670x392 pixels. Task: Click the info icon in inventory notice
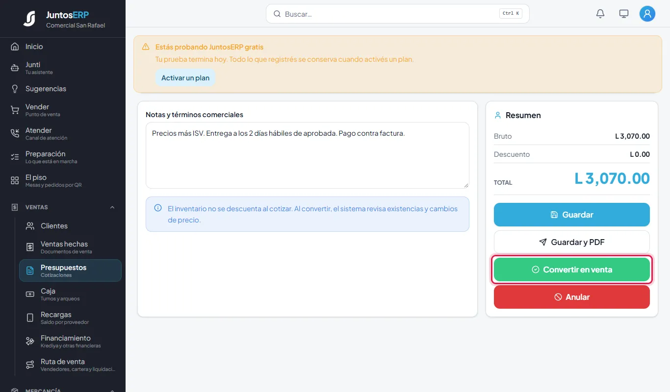coord(158,208)
